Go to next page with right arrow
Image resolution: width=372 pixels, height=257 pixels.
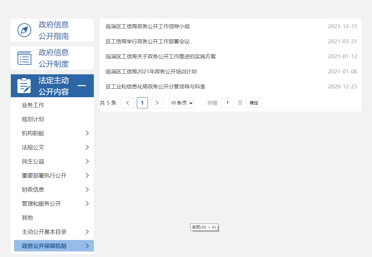coord(157,103)
